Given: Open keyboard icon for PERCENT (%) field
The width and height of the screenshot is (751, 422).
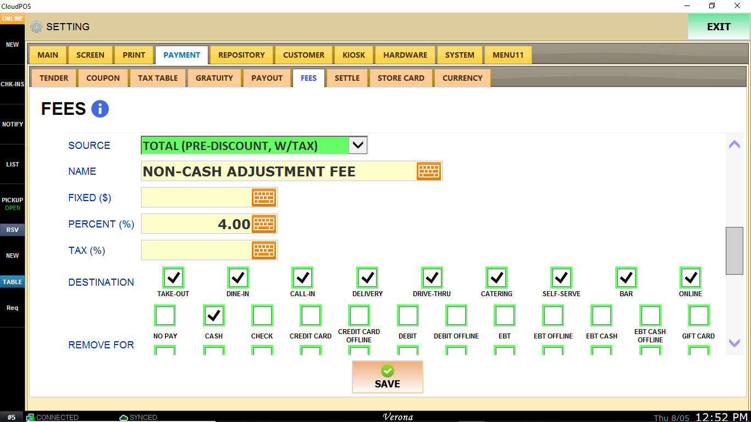Looking at the screenshot, I should coord(264,224).
